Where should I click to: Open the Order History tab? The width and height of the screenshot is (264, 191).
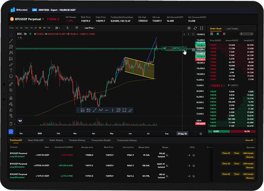[x=56, y=140]
